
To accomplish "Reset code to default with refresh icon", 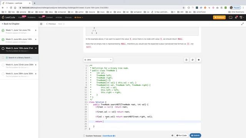I will (x=193, y=60).
